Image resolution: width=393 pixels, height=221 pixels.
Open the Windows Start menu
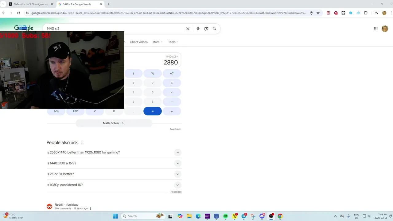tap(115, 216)
